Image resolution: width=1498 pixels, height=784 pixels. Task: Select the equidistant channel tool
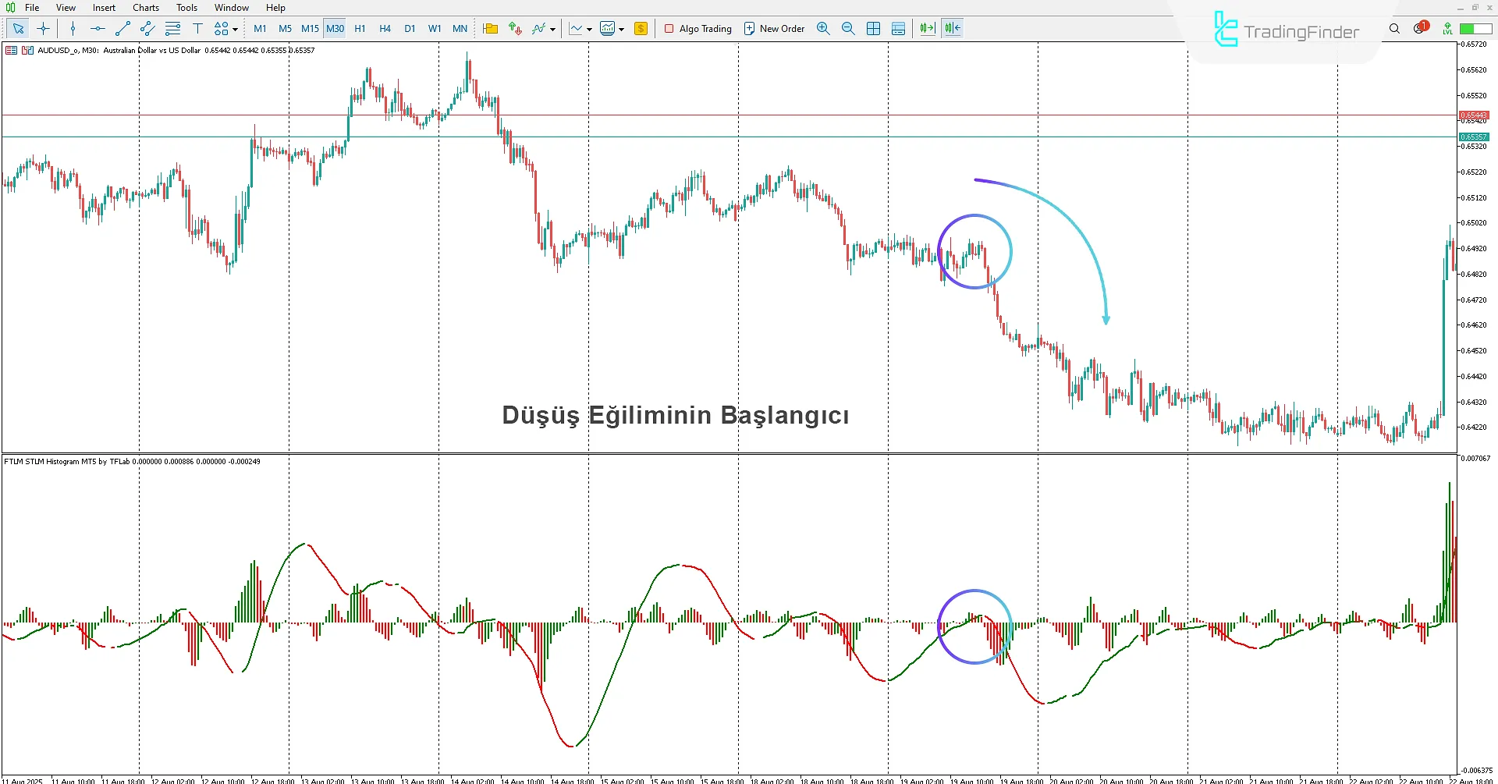tap(147, 28)
